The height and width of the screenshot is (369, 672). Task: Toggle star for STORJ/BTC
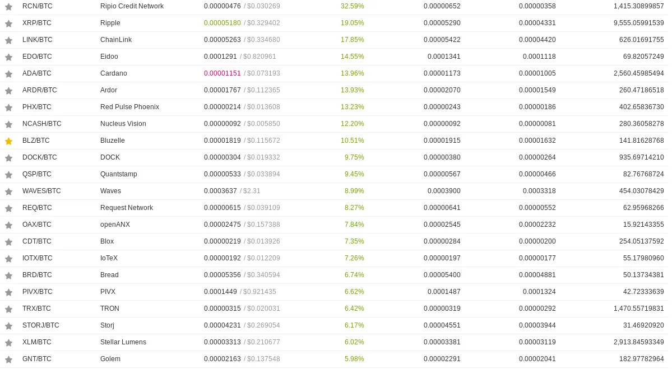[8, 326]
